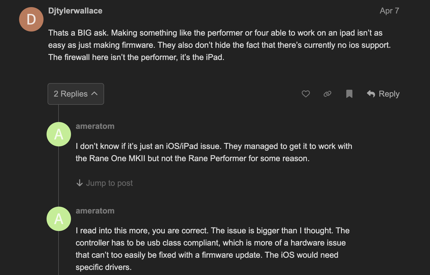Click the chevron on the 2 Replies button

pyautogui.click(x=94, y=94)
